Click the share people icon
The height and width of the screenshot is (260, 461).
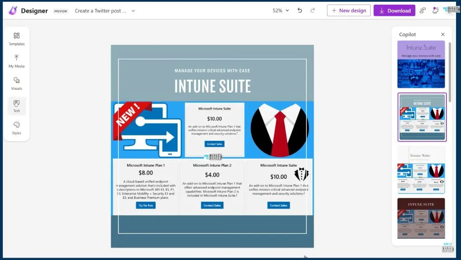coord(422,10)
